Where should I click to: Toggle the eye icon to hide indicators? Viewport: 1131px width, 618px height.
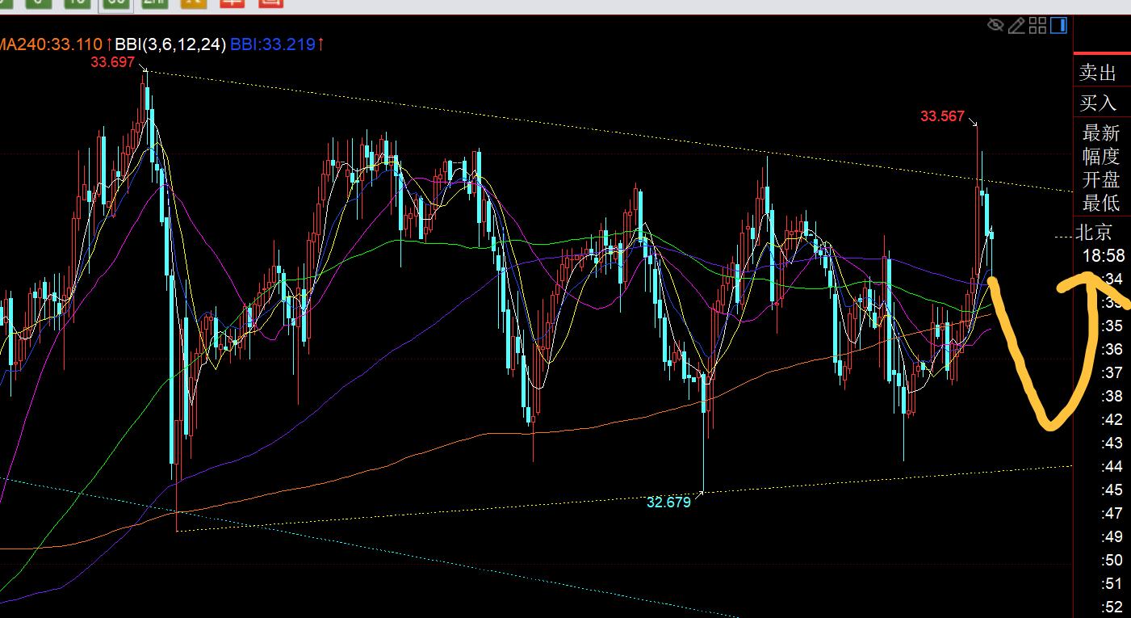pos(996,26)
